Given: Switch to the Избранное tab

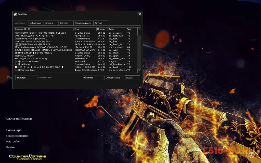Looking at the screenshot, I should (35, 23).
